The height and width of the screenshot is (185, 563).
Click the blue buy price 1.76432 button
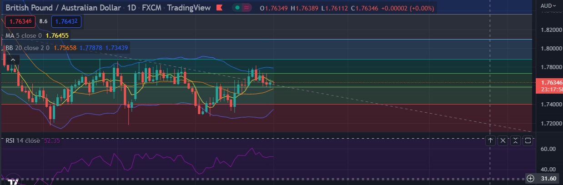pyautogui.click(x=66, y=21)
